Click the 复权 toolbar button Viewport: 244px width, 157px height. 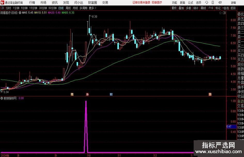click(174, 8)
